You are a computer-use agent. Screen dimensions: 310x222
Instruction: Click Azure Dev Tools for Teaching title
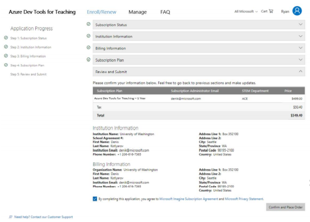click(x=42, y=12)
